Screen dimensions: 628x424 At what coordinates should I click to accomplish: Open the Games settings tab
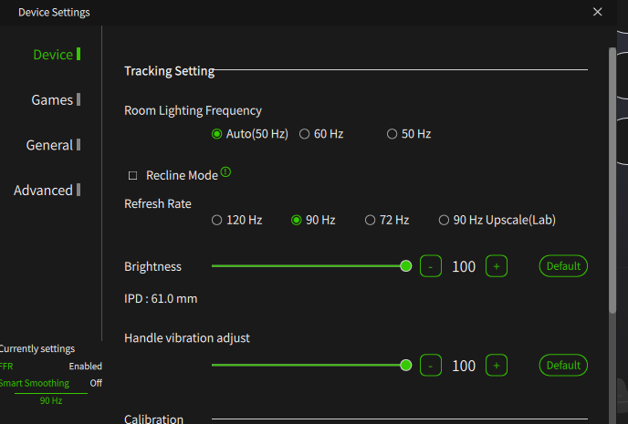click(56, 99)
